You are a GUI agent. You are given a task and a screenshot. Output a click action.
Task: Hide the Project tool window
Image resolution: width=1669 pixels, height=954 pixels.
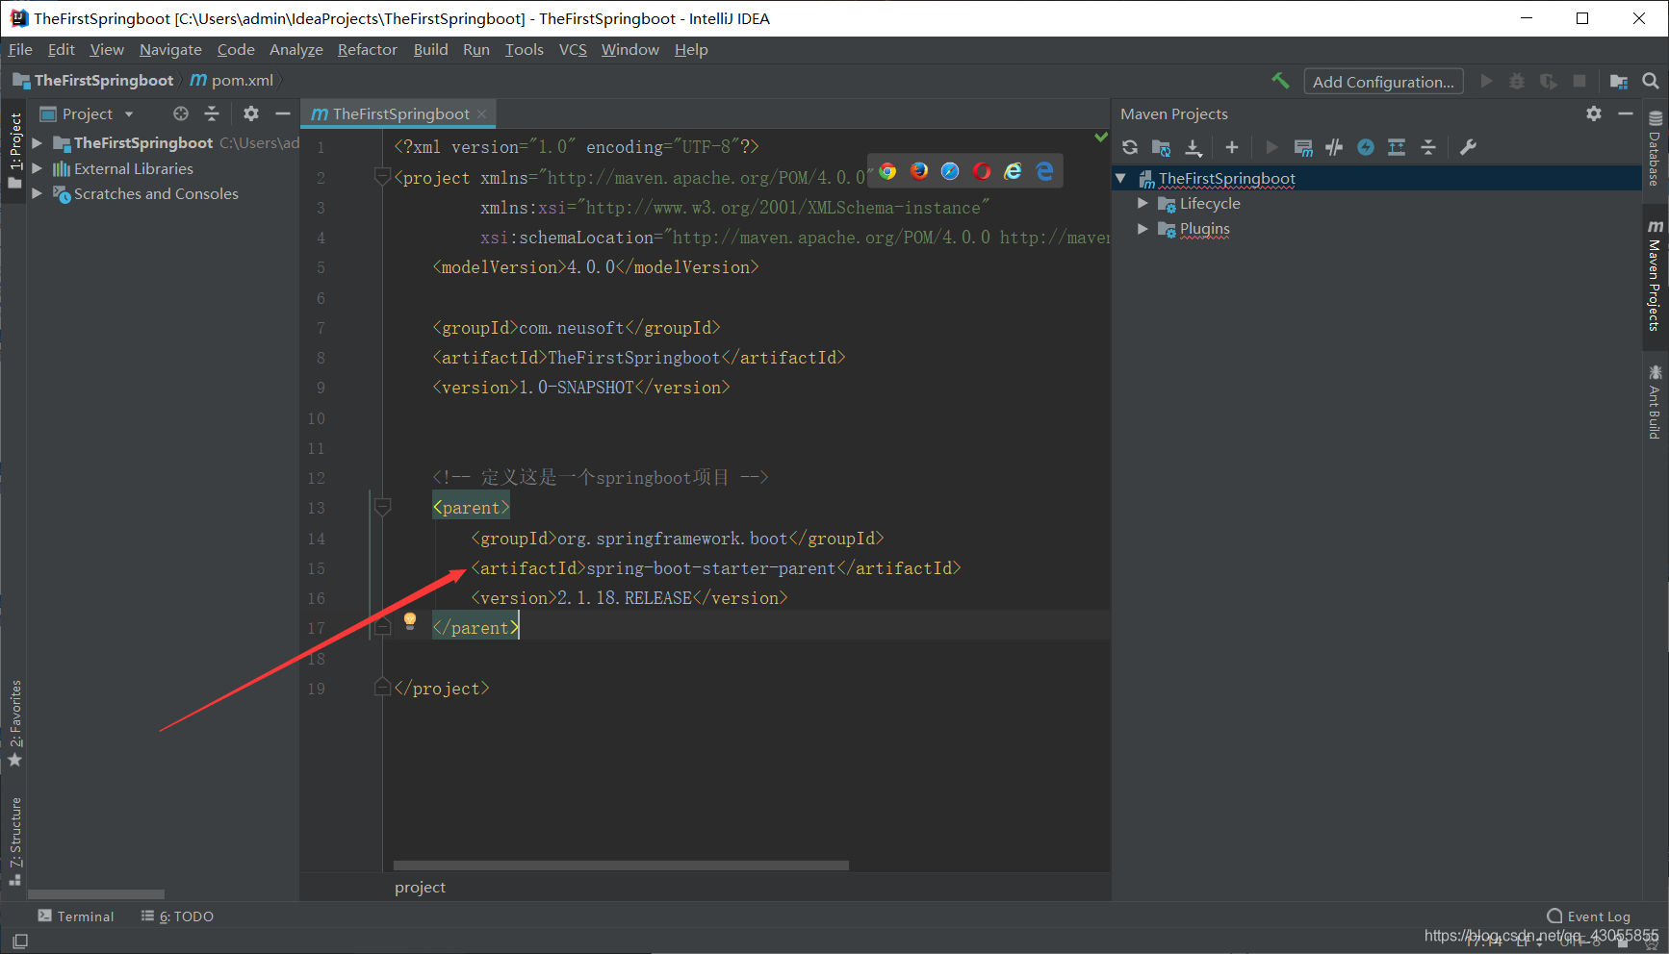pos(283,113)
